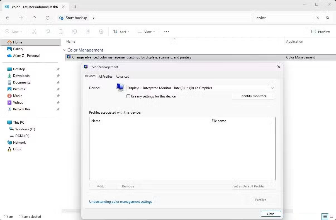Sort by Name column header in dialog list
This screenshot has width=336, height=220.
tap(150, 121)
